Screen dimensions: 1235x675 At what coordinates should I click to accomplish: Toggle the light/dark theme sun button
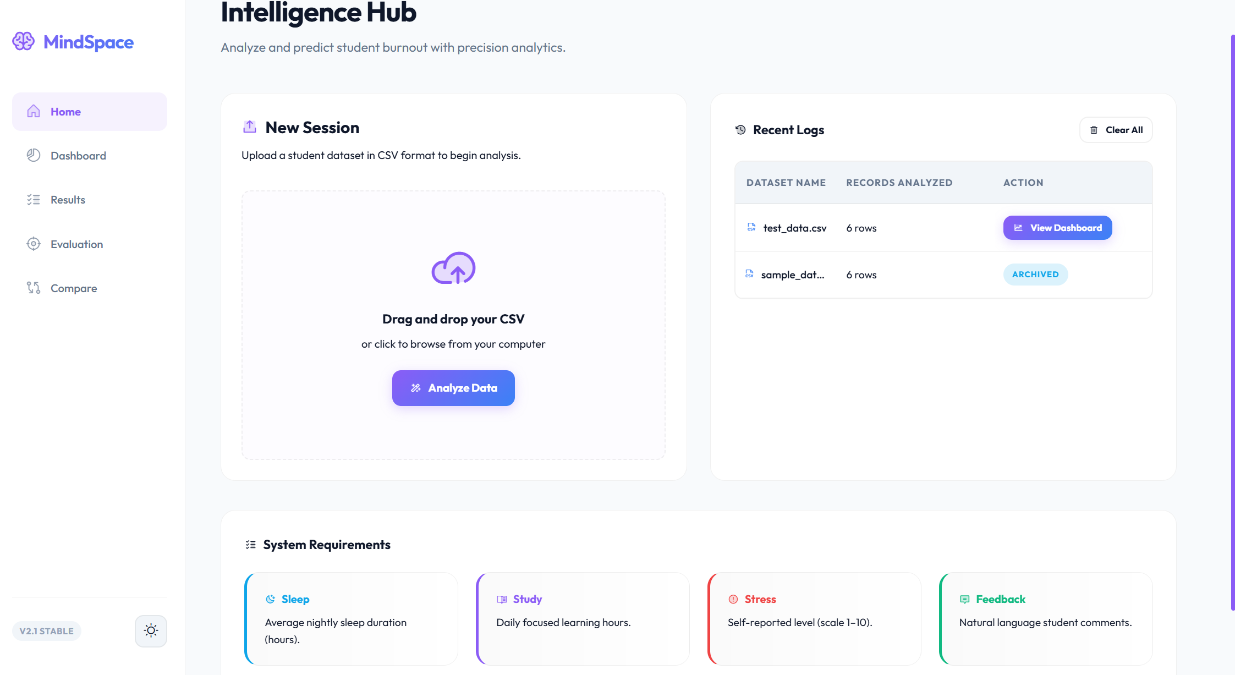151,630
